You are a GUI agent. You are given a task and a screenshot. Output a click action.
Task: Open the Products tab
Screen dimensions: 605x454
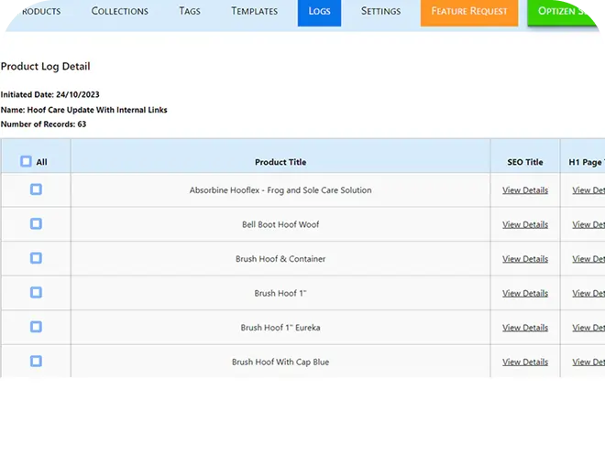39,12
